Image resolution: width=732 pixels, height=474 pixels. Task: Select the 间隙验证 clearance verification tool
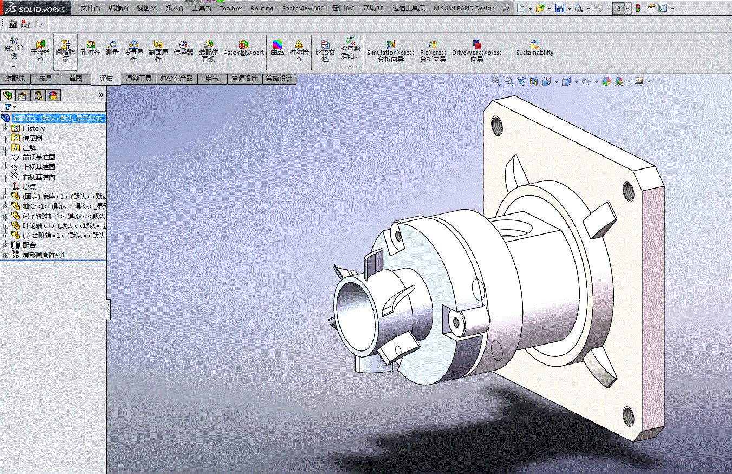66,51
